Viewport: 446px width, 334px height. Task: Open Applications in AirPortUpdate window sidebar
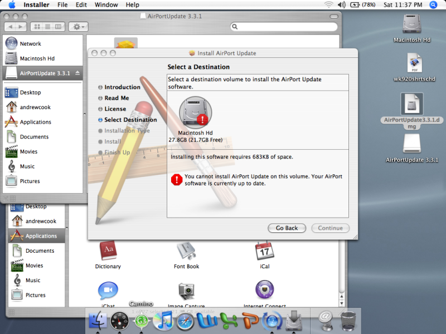(43, 122)
